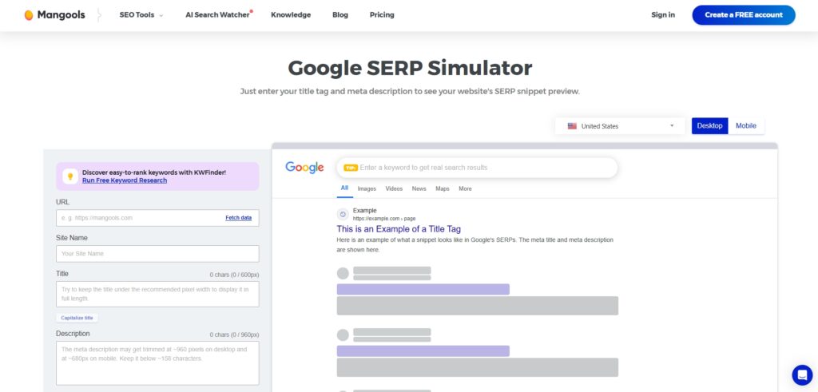Expand the United States country dropdown
Image resolution: width=818 pixels, height=392 pixels.
click(620, 126)
